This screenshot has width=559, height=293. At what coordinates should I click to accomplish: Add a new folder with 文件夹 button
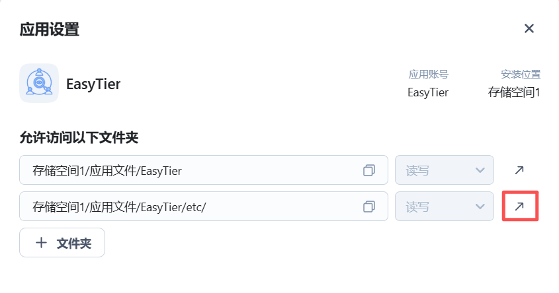[x=62, y=242]
